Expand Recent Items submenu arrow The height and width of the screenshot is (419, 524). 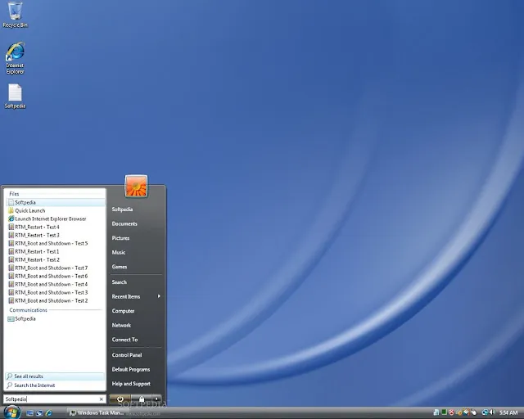click(x=159, y=296)
